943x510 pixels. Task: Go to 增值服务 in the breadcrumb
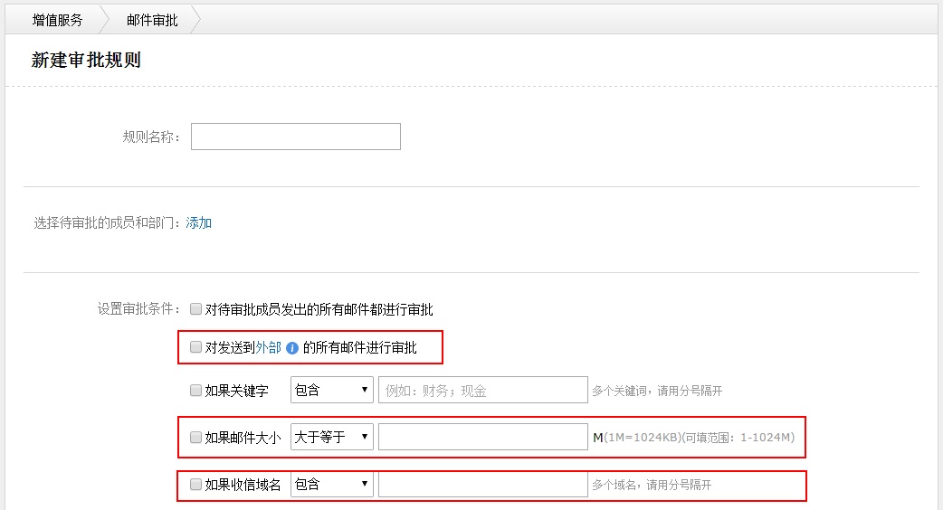(57, 20)
